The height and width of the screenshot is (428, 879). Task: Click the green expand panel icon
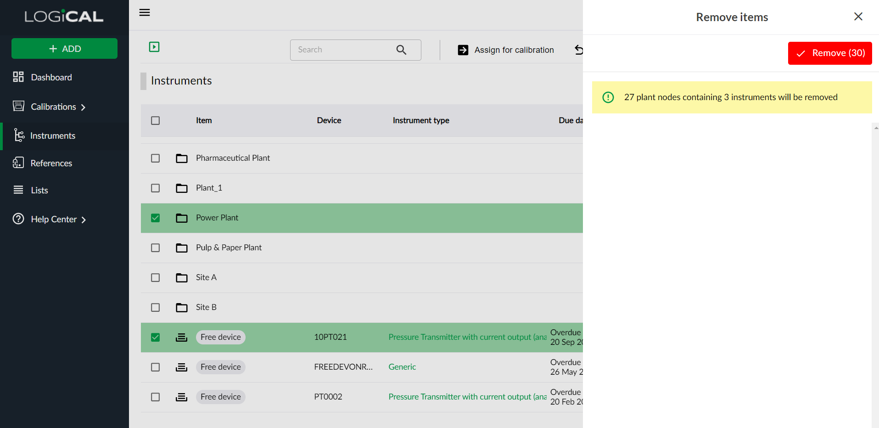154,47
